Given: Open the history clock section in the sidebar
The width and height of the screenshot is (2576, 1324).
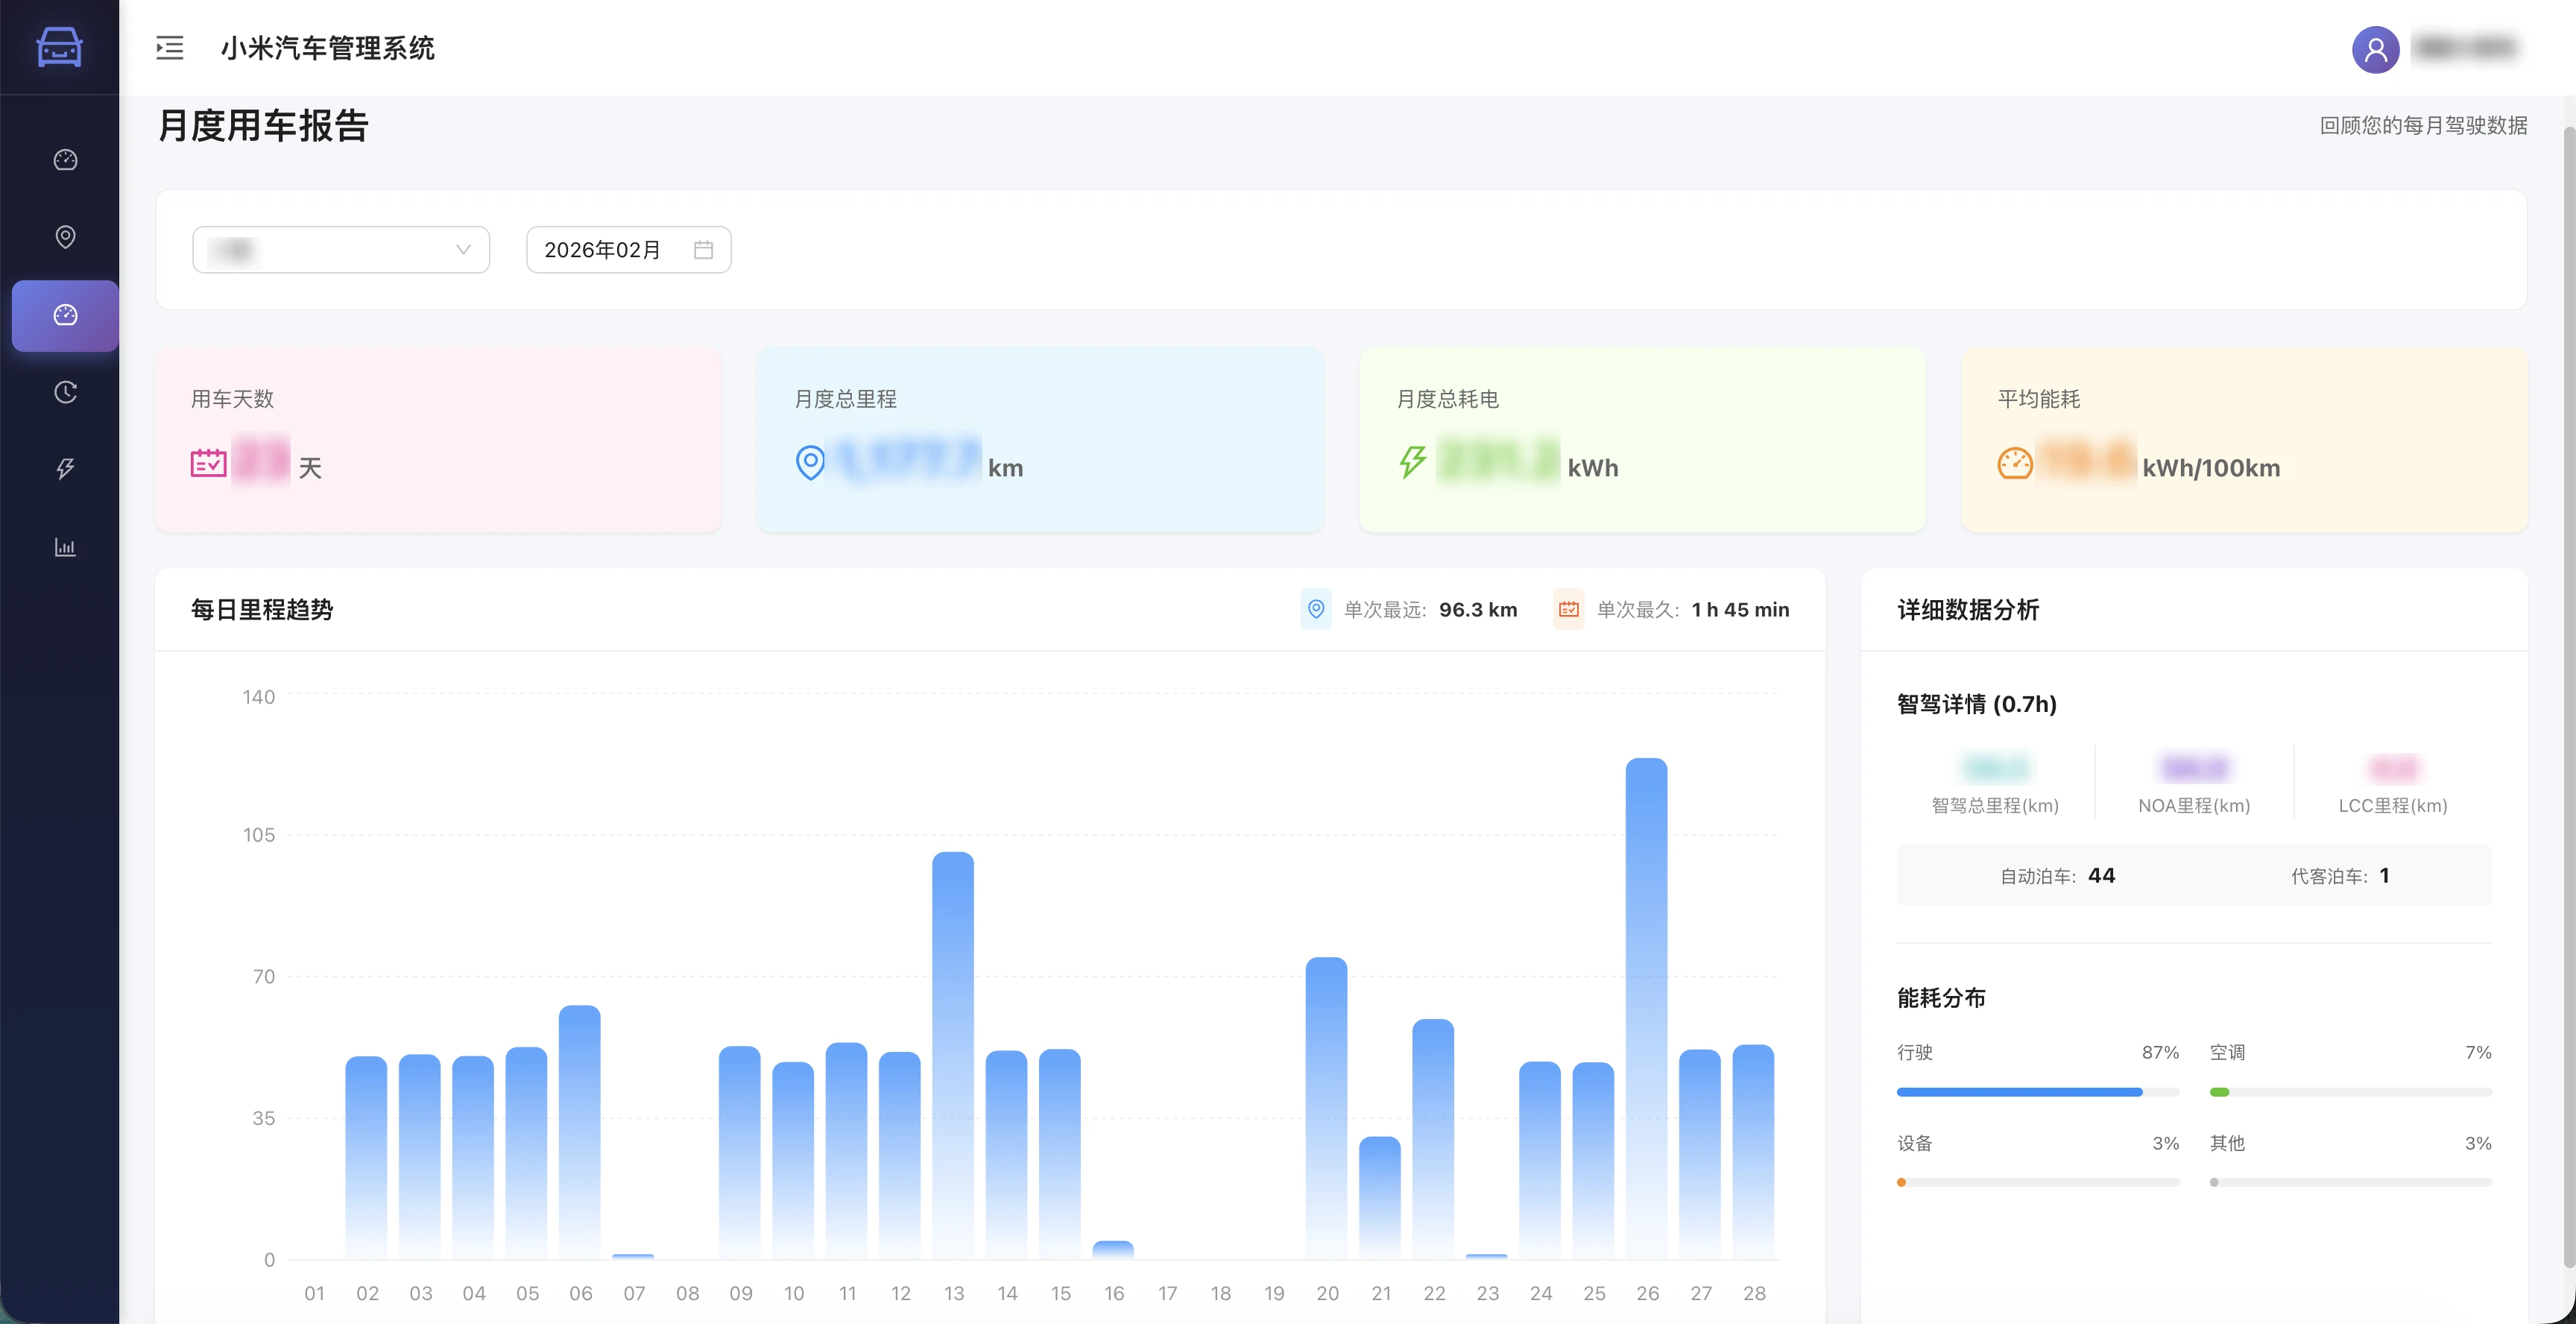Looking at the screenshot, I should click(64, 392).
